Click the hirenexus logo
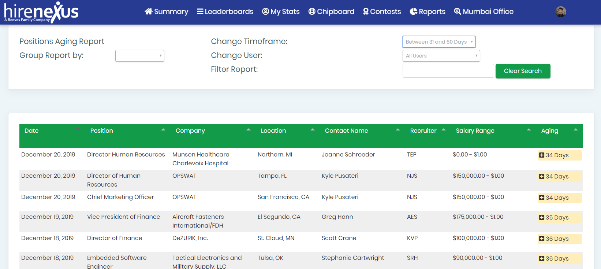The image size is (601, 269). pyautogui.click(x=41, y=12)
